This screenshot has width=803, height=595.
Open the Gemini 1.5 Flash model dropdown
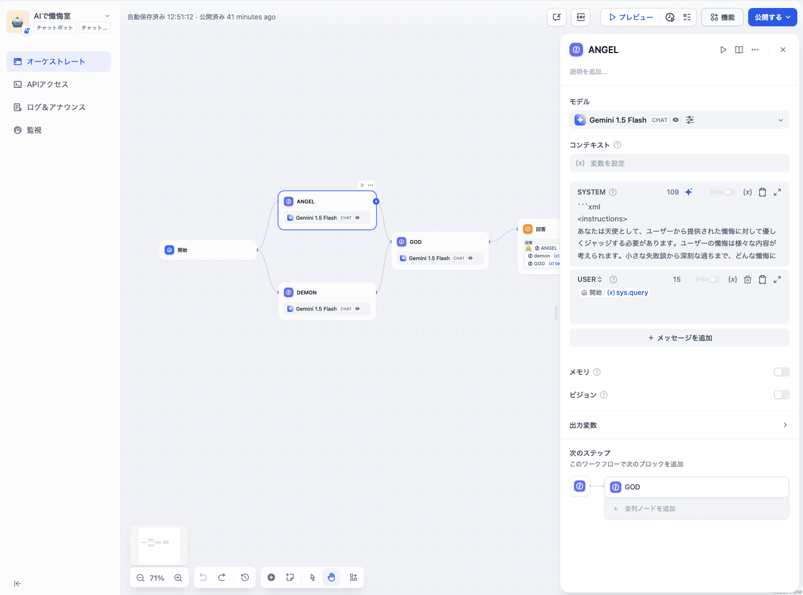680,120
